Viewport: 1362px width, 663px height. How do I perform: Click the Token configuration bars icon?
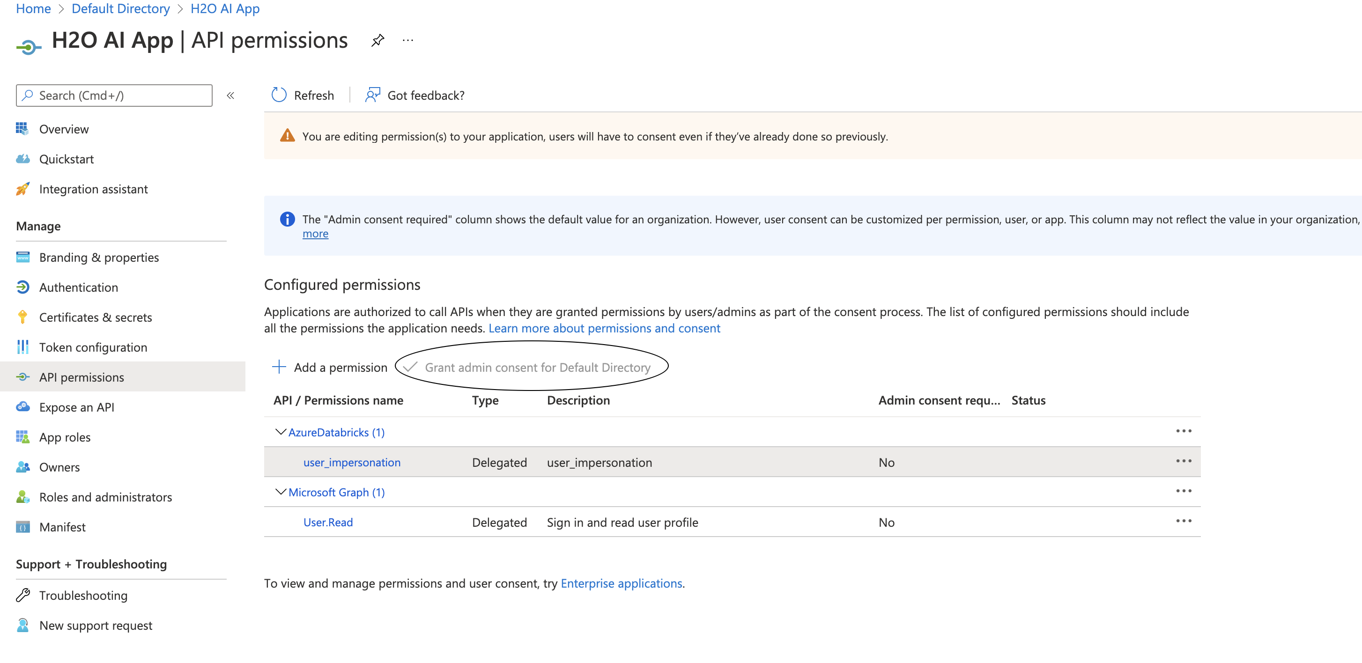pyautogui.click(x=23, y=347)
